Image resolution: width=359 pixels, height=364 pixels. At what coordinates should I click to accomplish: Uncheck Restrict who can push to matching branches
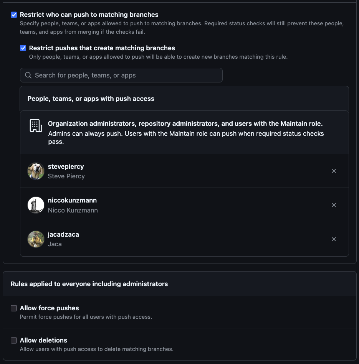tap(14, 15)
